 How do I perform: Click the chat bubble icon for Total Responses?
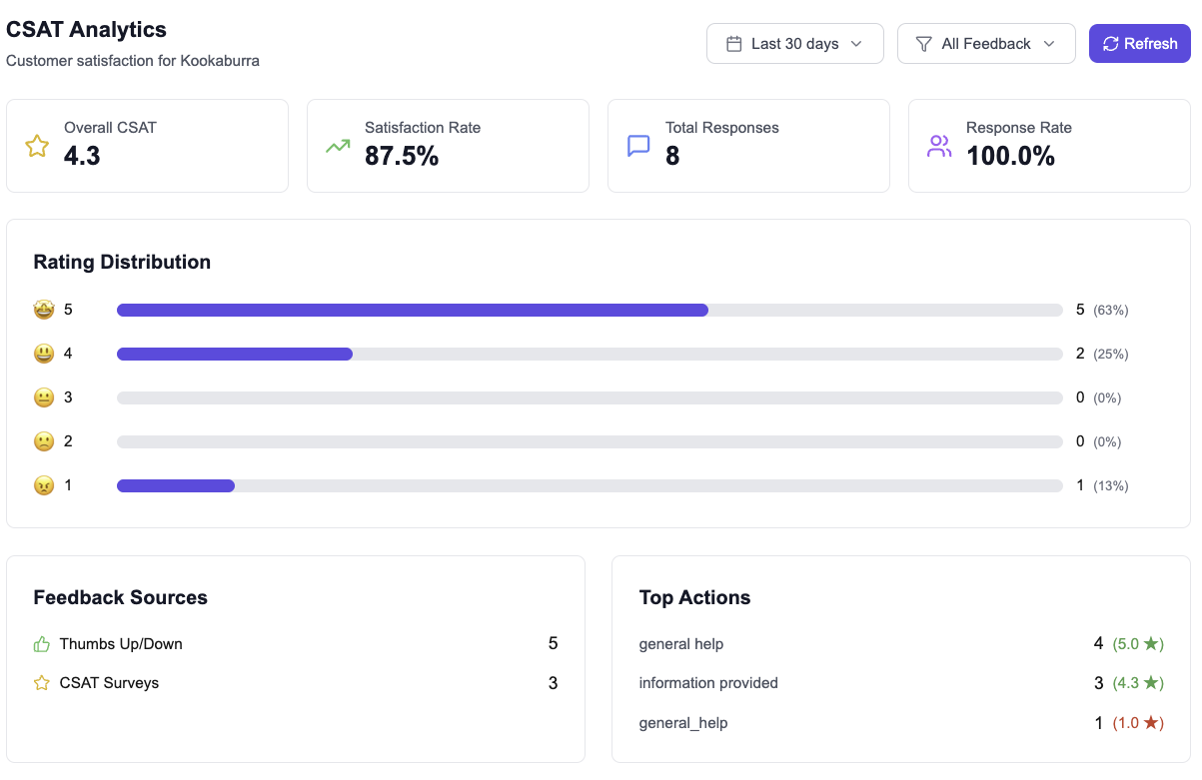pos(638,146)
